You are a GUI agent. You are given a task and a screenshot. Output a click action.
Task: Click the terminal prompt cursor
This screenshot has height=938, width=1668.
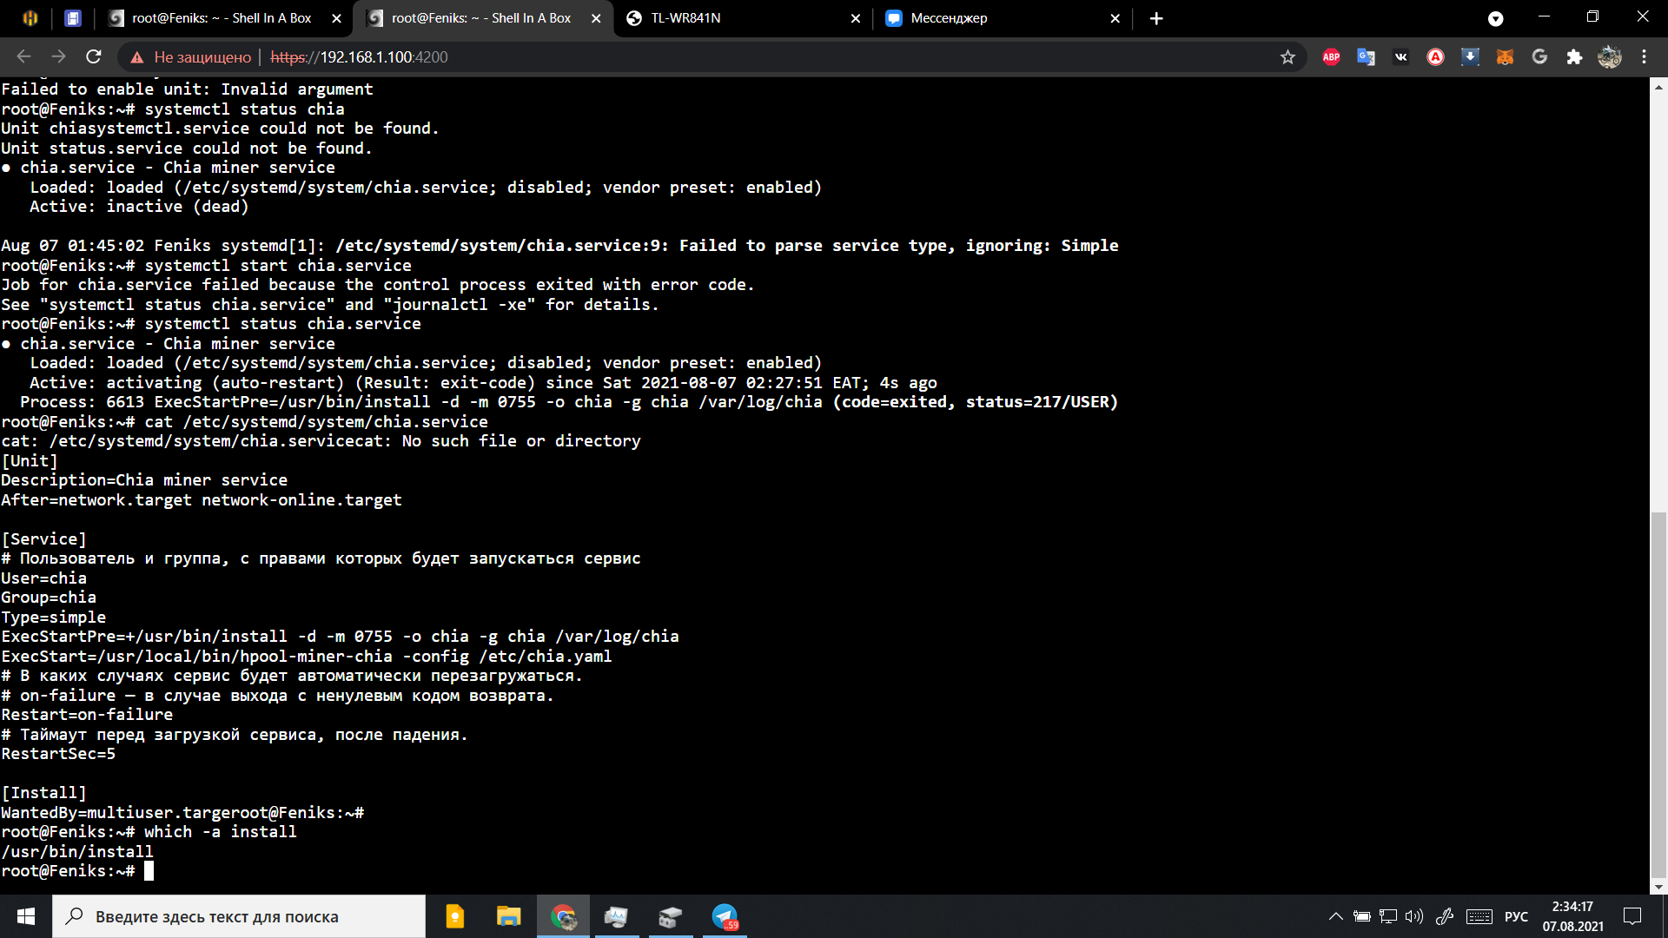[x=149, y=870]
